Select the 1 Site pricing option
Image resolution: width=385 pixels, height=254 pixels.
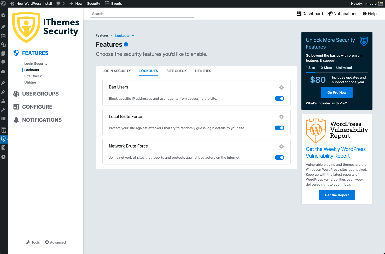(310, 68)
